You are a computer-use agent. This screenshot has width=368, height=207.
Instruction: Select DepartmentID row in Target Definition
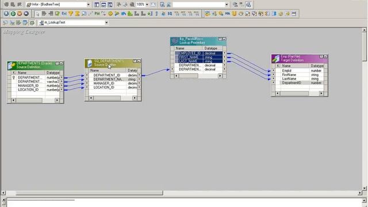[292, 83]
